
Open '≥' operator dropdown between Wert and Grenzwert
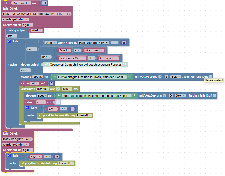(77, 50)
